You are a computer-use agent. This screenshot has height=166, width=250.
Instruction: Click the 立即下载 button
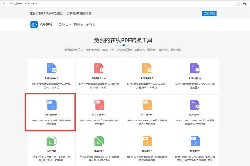pyautogui.click(x=209, y=13)
